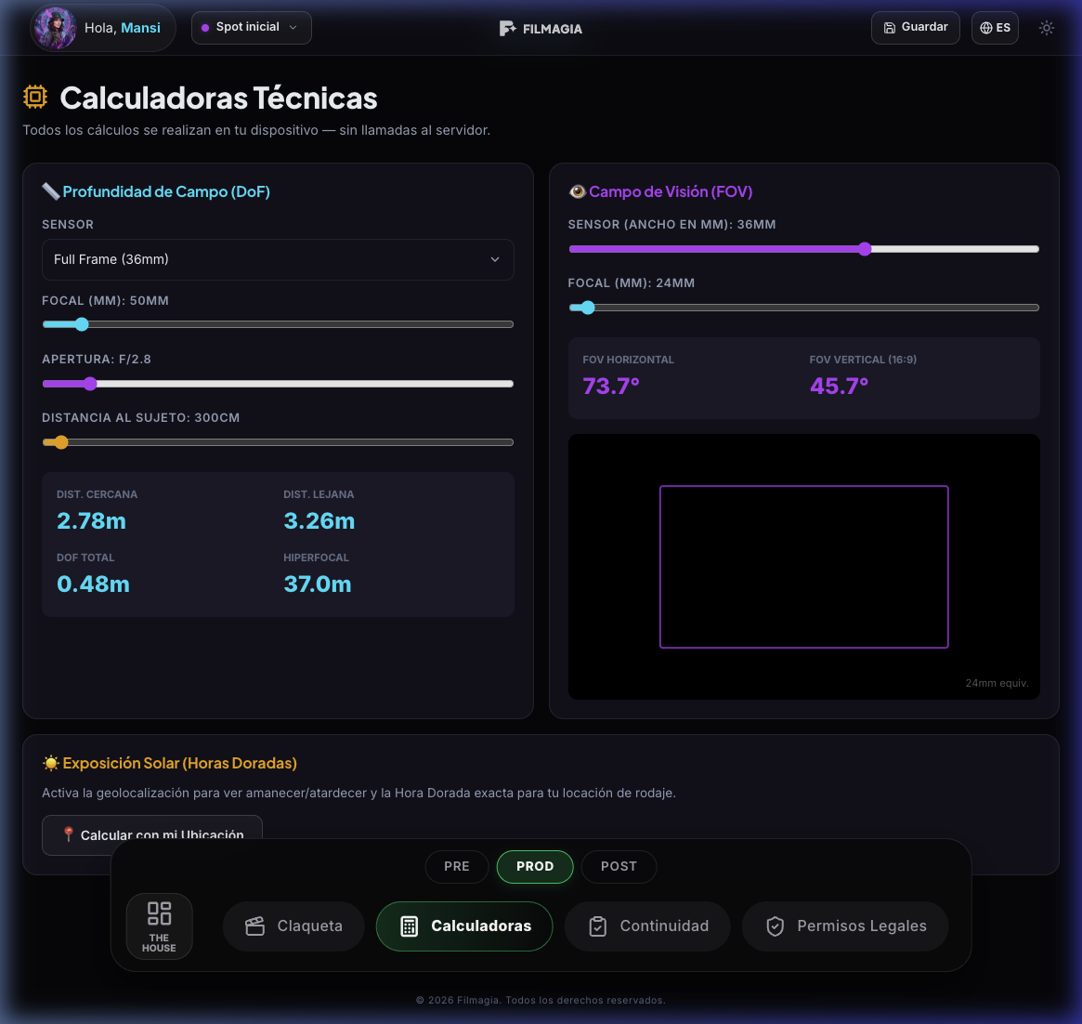
Task: Switch to the Continuidad tab
Action: [647, 926]
